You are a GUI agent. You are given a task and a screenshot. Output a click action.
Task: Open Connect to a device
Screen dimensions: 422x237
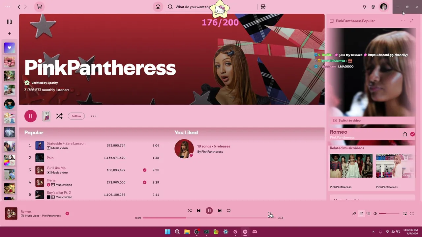pyautogui.click(x=368, y=214)
